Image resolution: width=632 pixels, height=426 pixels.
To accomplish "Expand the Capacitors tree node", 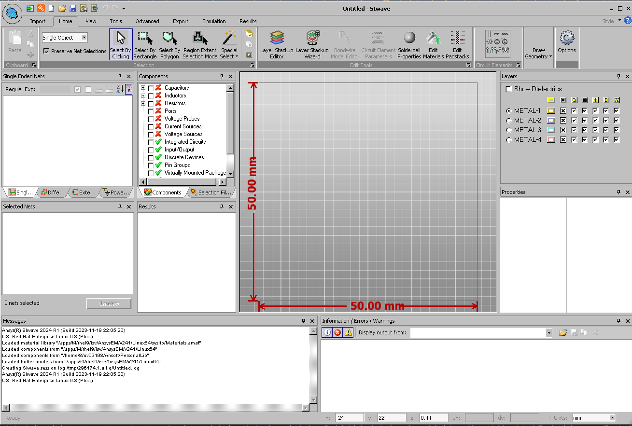I will 143,88.
